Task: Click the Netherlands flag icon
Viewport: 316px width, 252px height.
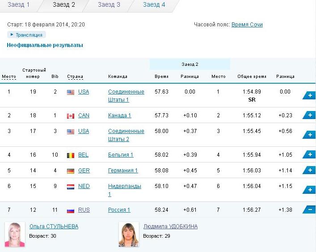Action: click(71, 187)
